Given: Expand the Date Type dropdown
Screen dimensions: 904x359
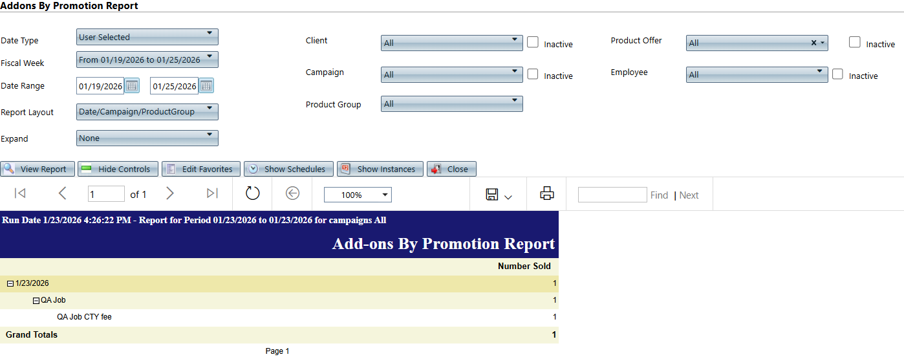Looking at the screenshot, I should pos(147,37).
